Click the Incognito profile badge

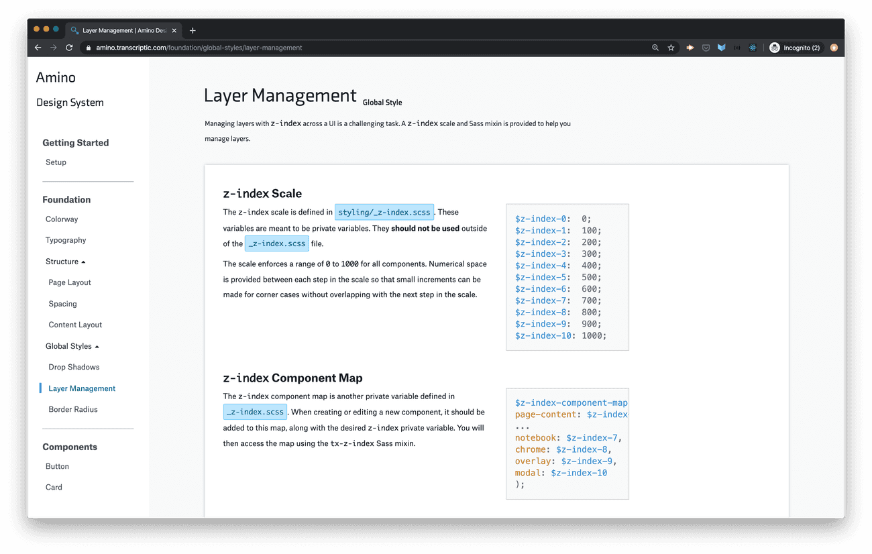pos(795,47)
